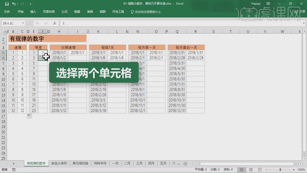307x173 pixels.
Task: Open the 特殊字符 sheet tab
Action: (100, 163)
